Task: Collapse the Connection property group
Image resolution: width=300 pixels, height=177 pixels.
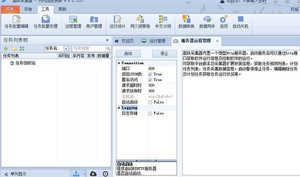Action: click(x=119, y=63)
